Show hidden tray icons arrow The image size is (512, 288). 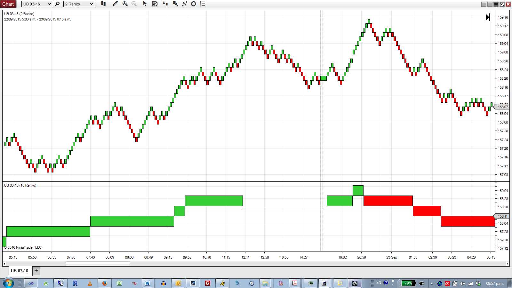[x=432, y=284]
